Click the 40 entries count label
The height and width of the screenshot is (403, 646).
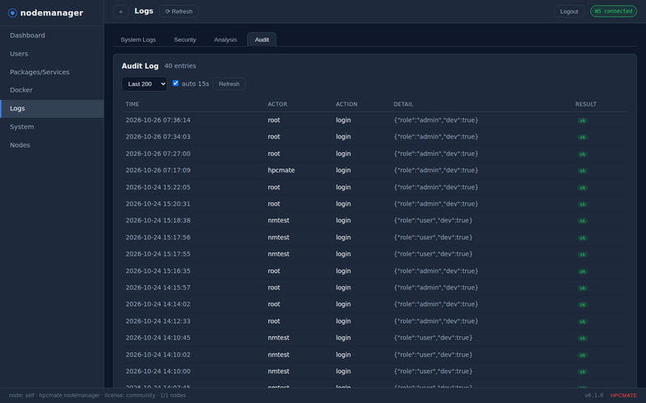click(x=180, y=66)
